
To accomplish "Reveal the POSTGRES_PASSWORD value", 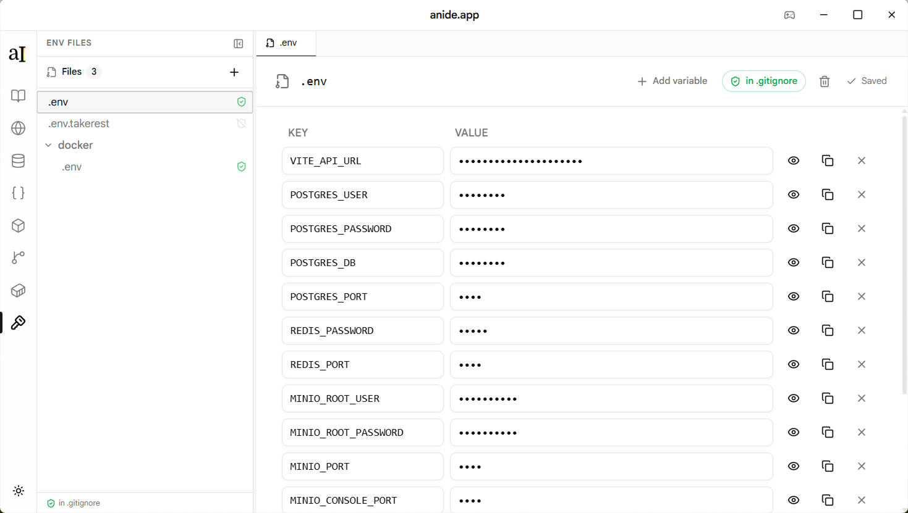I will (794, 228).
